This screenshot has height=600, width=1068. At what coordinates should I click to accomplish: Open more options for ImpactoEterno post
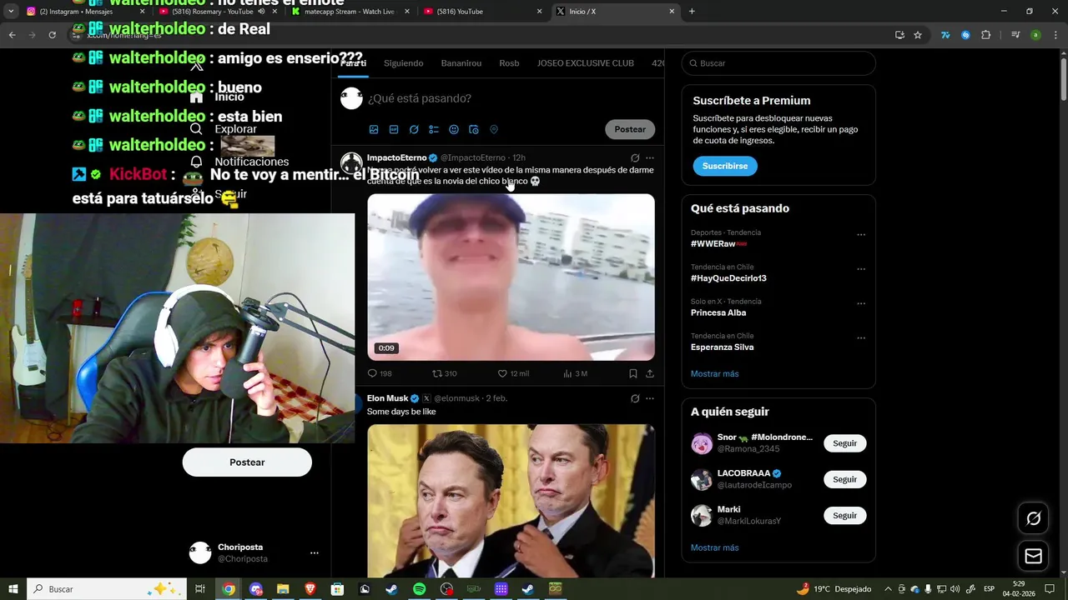pyautogui.click(x=650, y=157)
